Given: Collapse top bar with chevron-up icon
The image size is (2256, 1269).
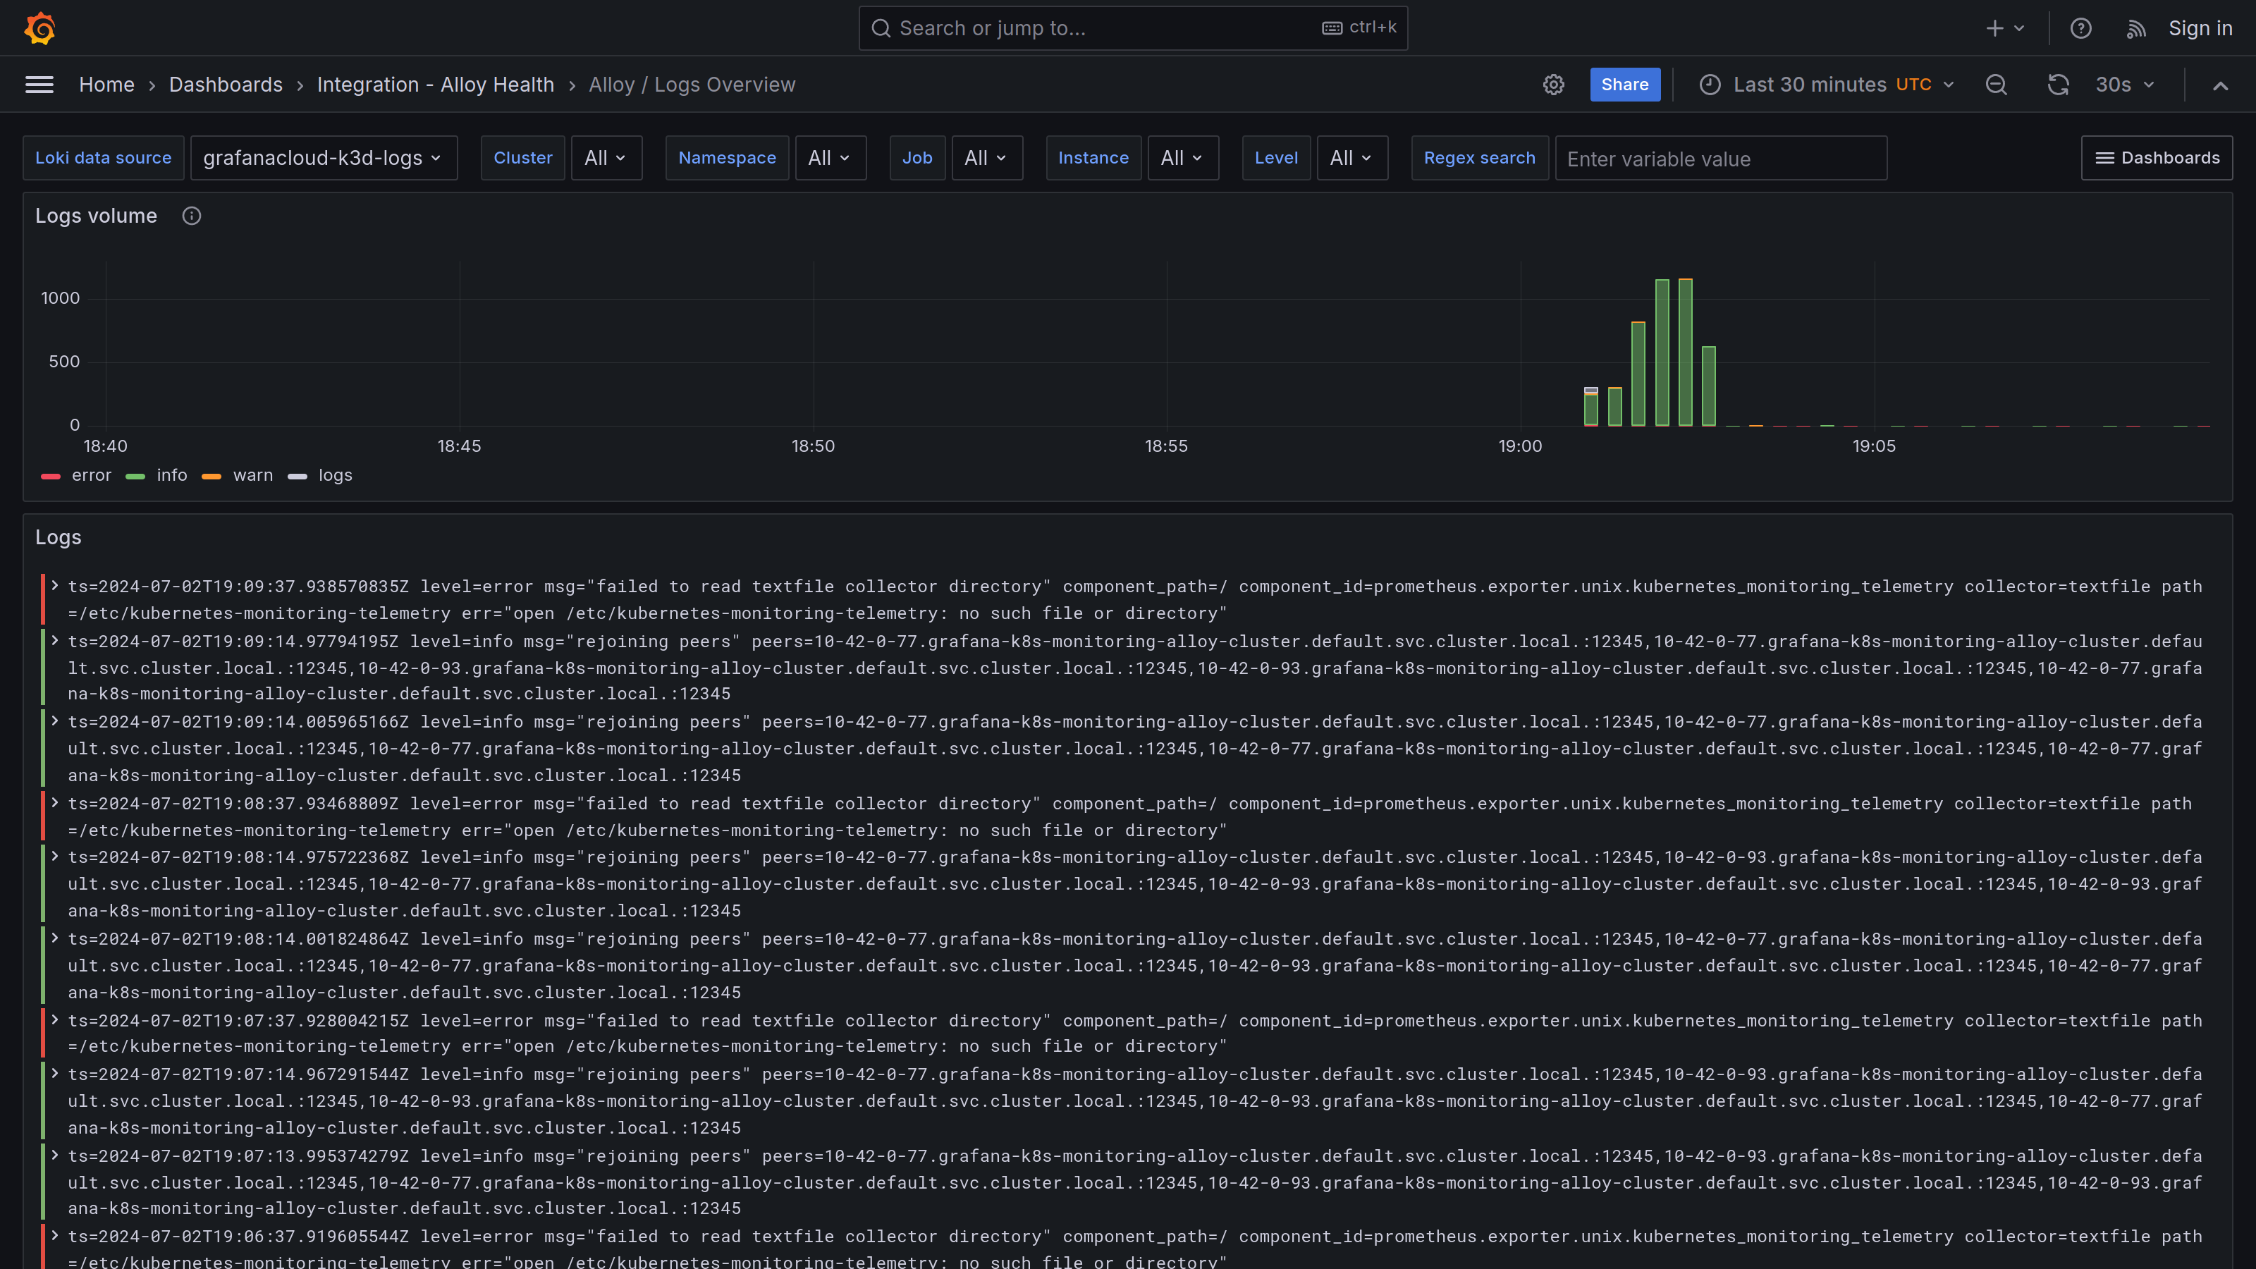Looking at the screenshot, I should click(x=2220, y=86).
